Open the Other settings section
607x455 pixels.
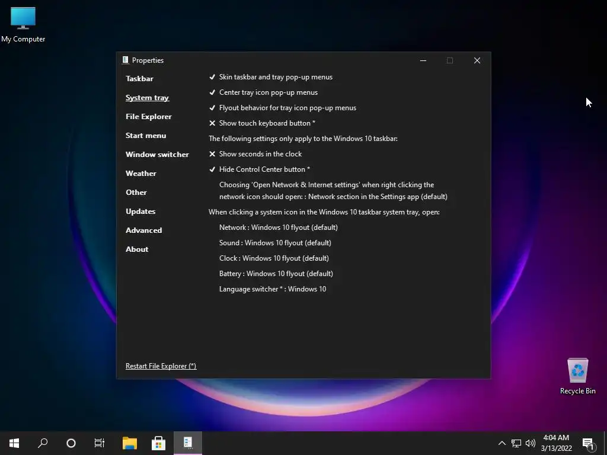click(136, 193)
